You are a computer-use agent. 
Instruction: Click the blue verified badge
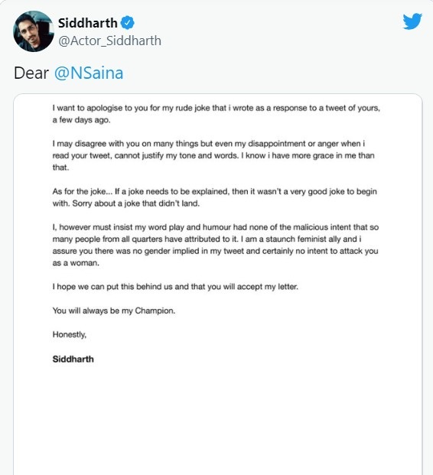pyautogui.click(x=128, y=23)
